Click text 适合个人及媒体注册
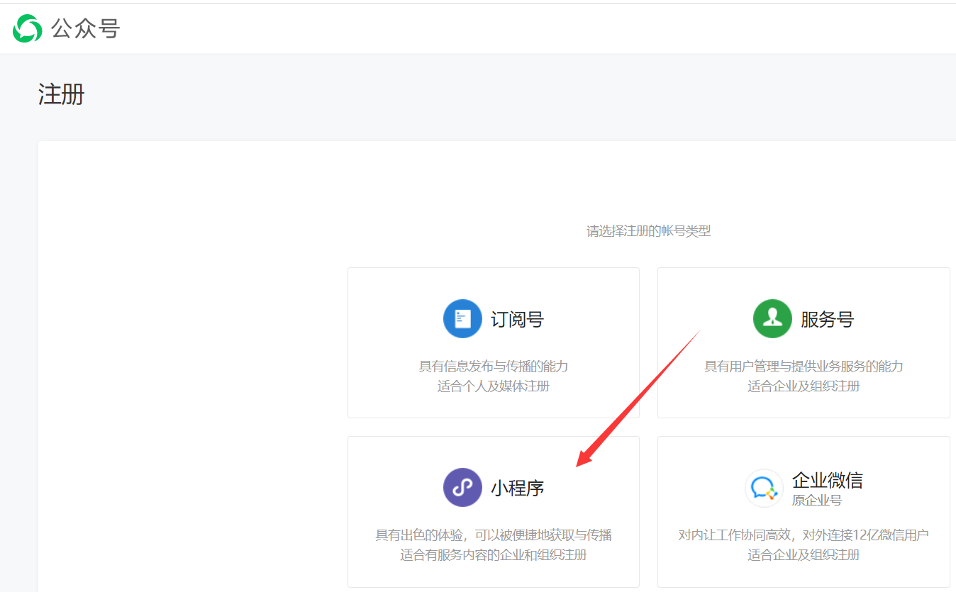The image size is (956, 592). point(494,386)
